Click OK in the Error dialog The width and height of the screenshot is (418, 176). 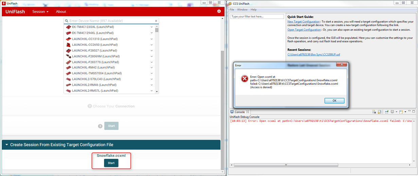[x=334, y=101]
